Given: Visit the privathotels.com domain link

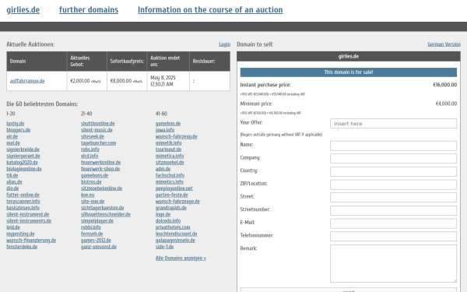Looking at the screenshot, I should coord(173,227).
